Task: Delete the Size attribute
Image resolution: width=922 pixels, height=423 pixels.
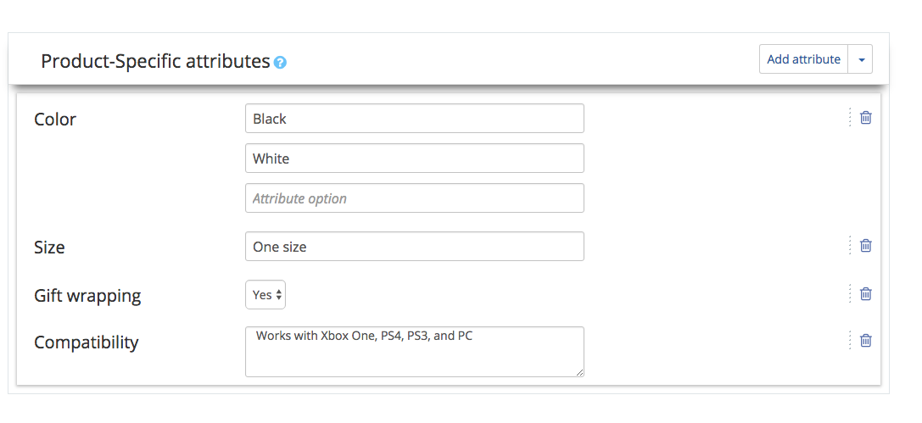Action: pyautogui.click(x=865, y=246)
